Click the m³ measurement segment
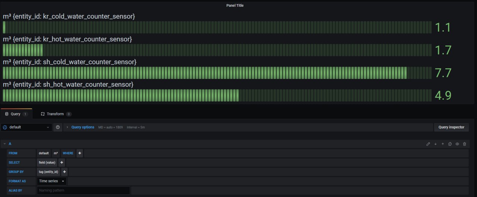Image resolution: width=477 pixels, height=197 pixels. pos(56,153)
